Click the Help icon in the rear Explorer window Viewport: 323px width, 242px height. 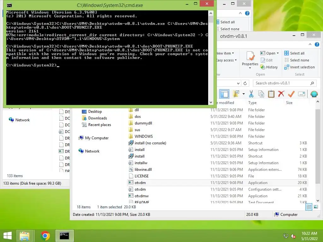(247, 13)
